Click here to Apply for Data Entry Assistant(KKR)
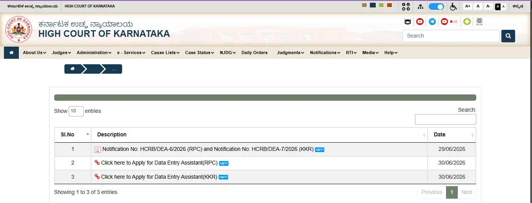 click(x=159, y=177)
